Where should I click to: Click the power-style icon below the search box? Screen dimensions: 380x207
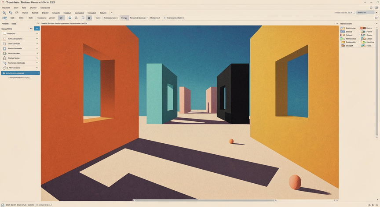pos(376,18)
